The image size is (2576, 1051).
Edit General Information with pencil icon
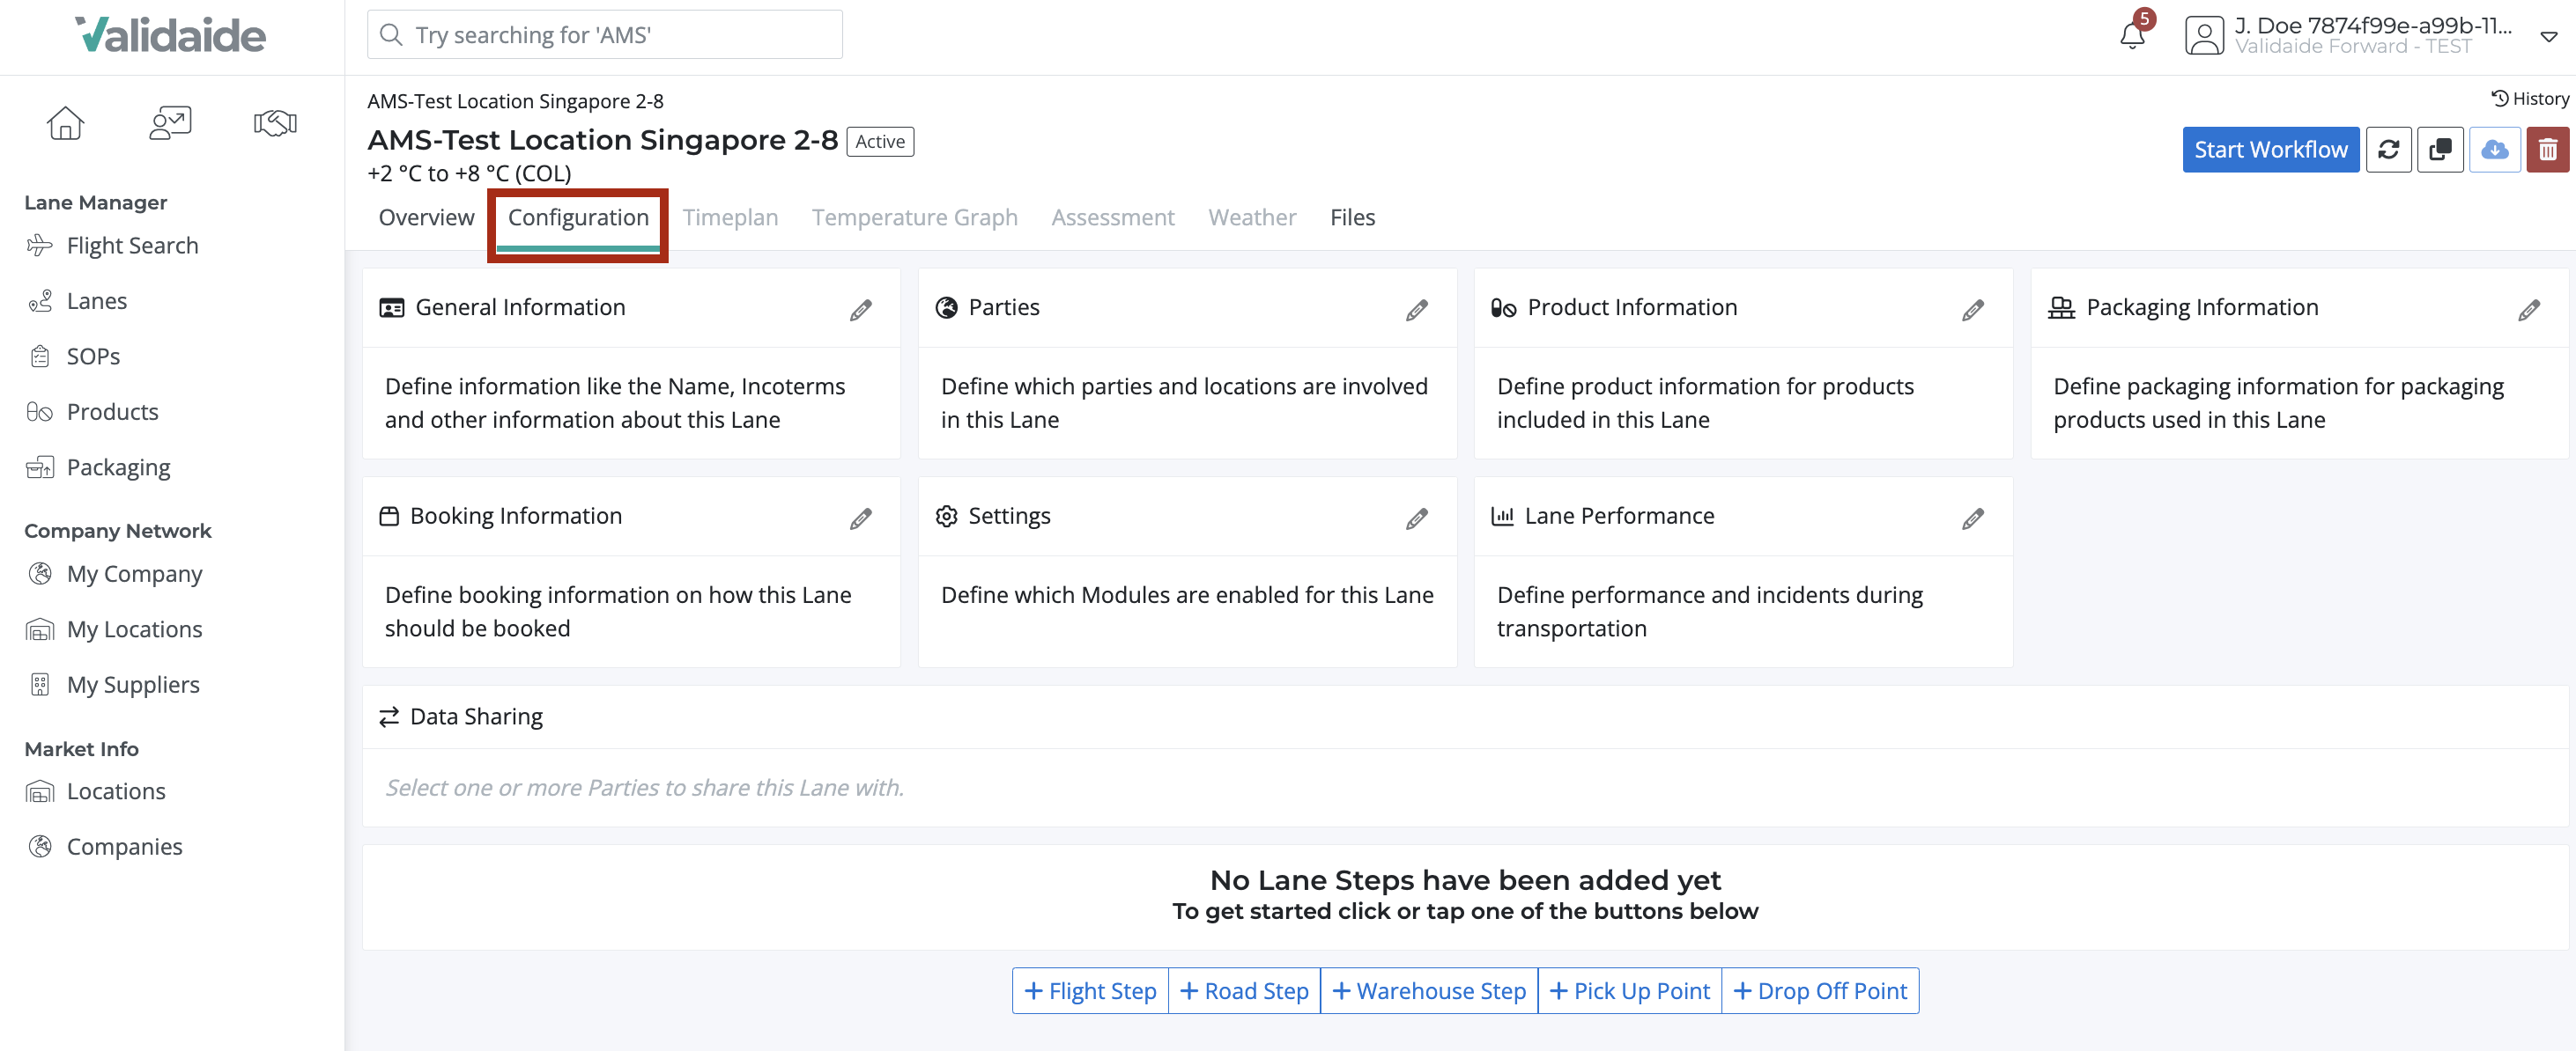click(860, 310)
